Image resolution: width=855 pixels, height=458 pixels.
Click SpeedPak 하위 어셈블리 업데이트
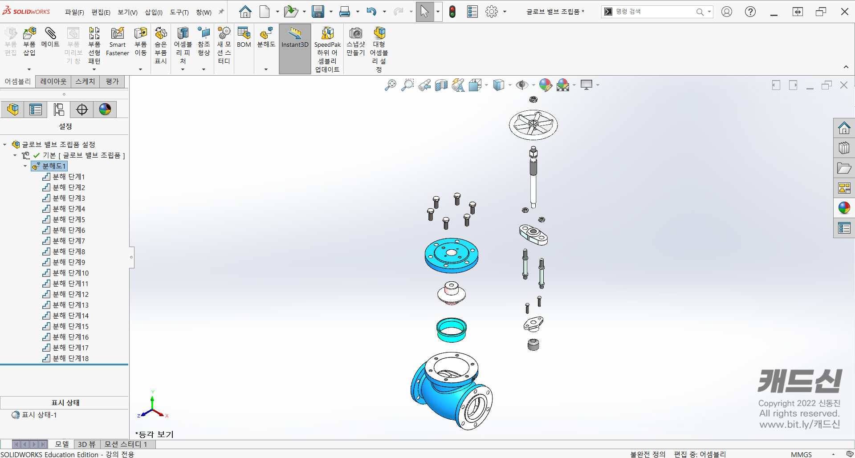coord(327,49)
